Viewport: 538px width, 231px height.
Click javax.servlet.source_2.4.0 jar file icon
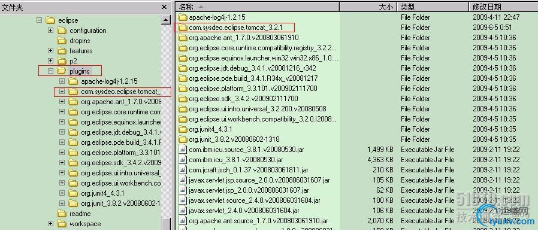click(183, 200)
